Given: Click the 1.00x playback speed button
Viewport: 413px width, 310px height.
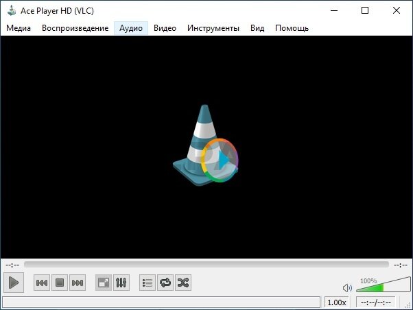Looking at the screenshot, I should pos(337,302).
